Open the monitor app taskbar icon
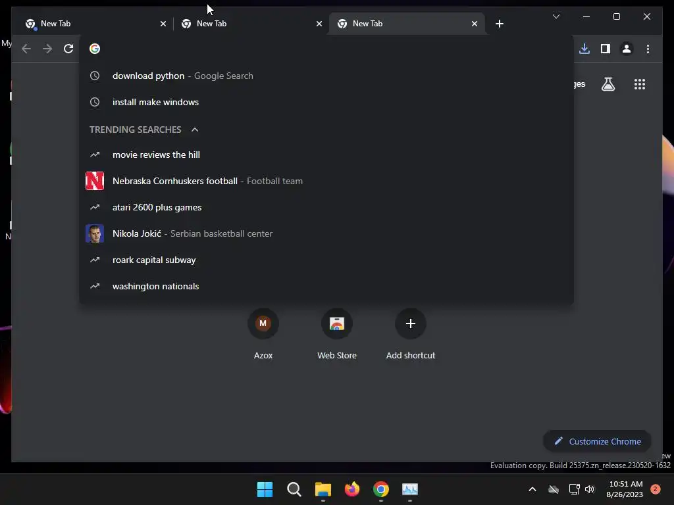The width and height of the screenshot is (674, 505). coord(409,489)
